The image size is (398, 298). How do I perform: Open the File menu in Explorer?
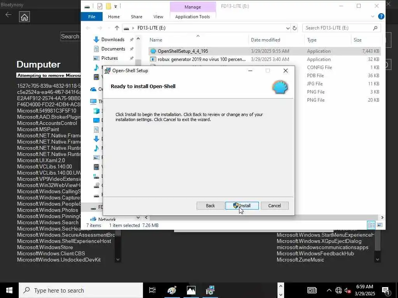coord(92,17)
